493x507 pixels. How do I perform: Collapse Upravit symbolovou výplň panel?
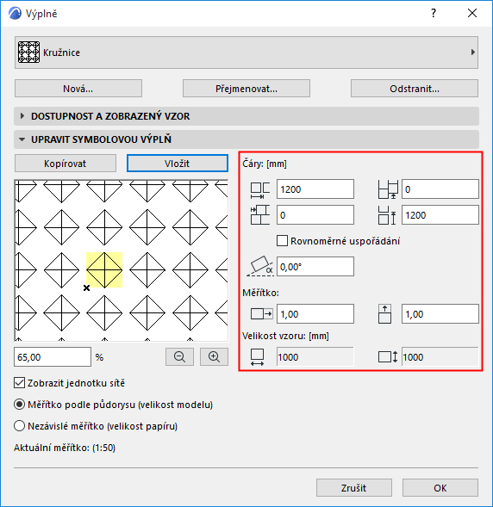(x=246, y=139)
